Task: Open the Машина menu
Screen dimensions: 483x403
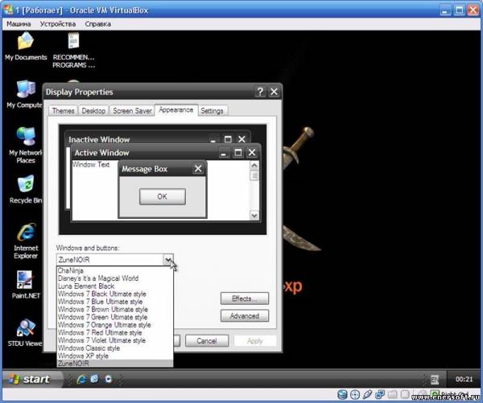Action: tap(19, 24)
